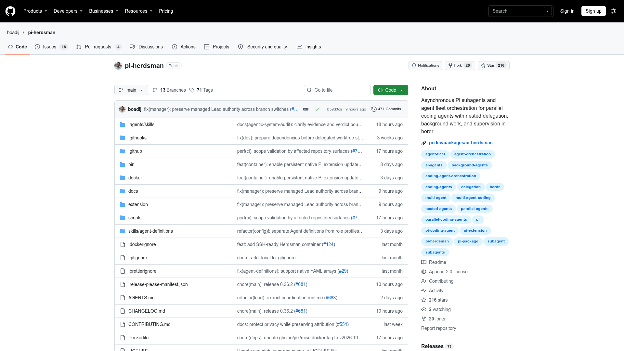Open the Insights tab
624x351 pixels.
pos(309,47)
